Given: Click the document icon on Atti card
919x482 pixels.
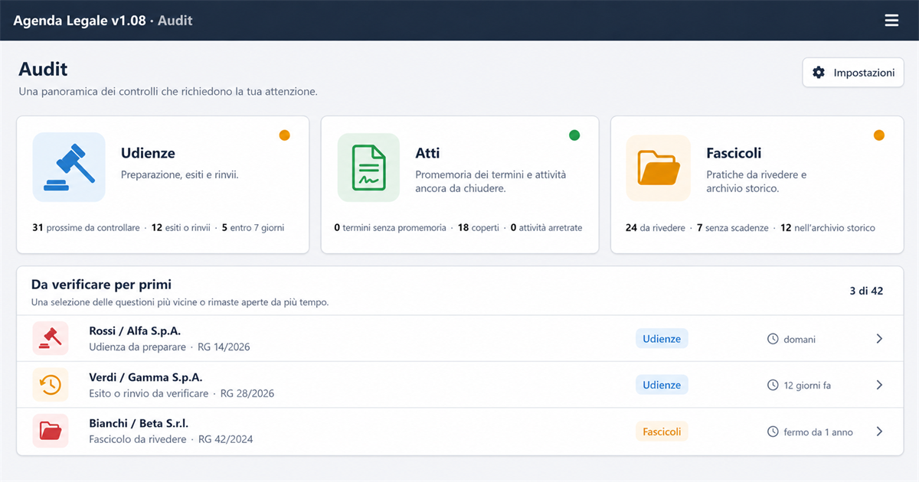Looking at the screenshot, I should point(368,167).
